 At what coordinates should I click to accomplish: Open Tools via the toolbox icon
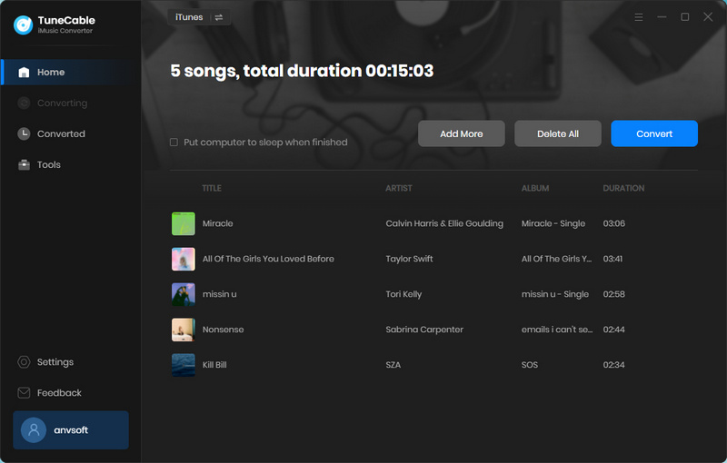[24, 165]
